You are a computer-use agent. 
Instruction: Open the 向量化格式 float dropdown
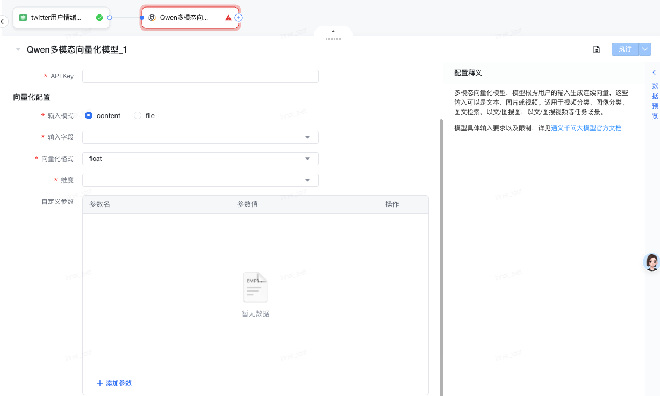200,159
